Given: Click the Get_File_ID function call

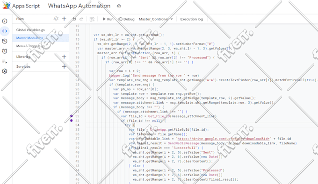Looking at the screenshot, I should [159, 116].
